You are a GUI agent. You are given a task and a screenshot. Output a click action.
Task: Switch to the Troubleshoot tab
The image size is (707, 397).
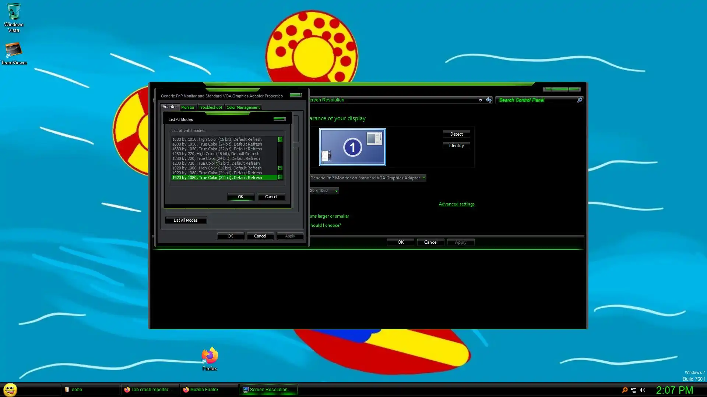[210, 107]
